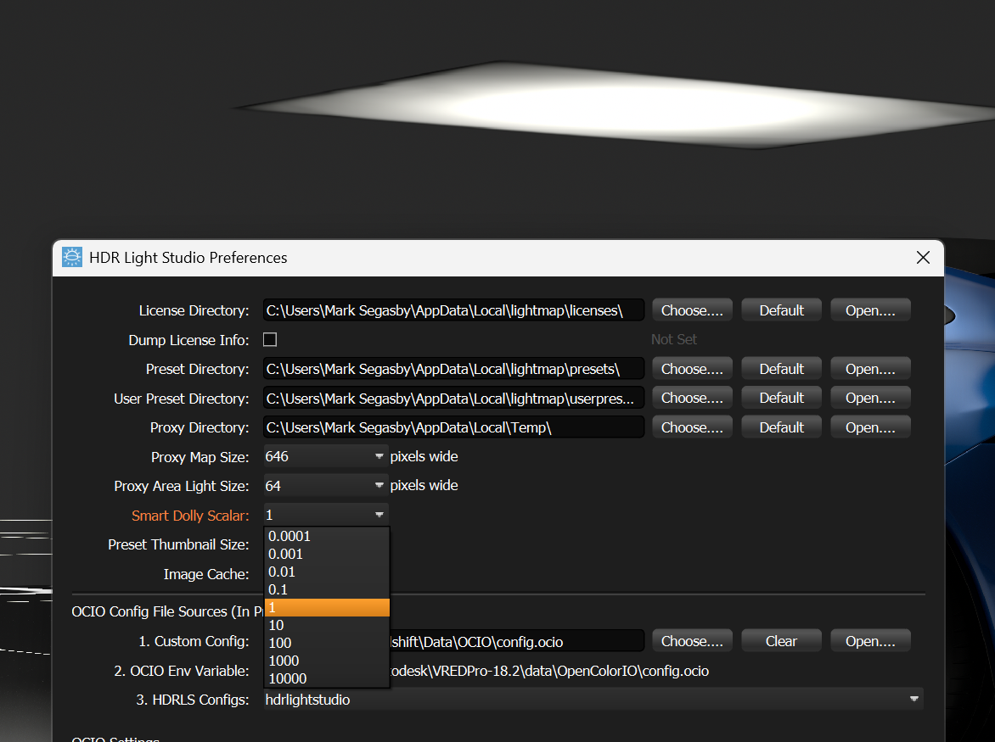This screenshot has height=742, width=995.
Task: Enable the Dump License Info checkbox
Action: tap(269, 338)
